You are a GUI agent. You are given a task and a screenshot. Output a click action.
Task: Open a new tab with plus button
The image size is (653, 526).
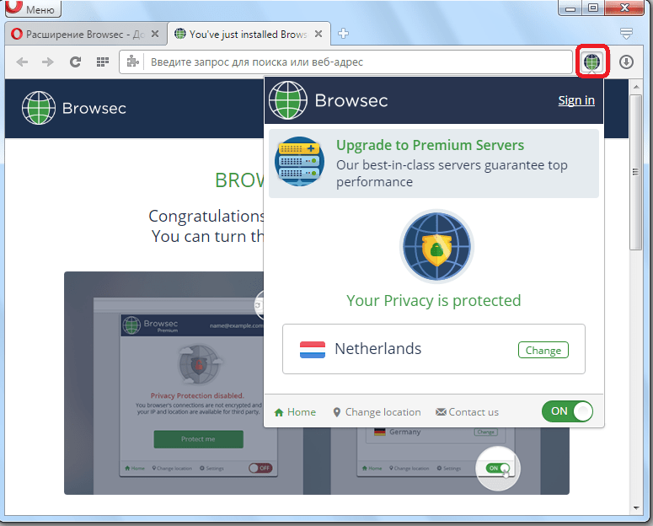[x=343, y=34]
